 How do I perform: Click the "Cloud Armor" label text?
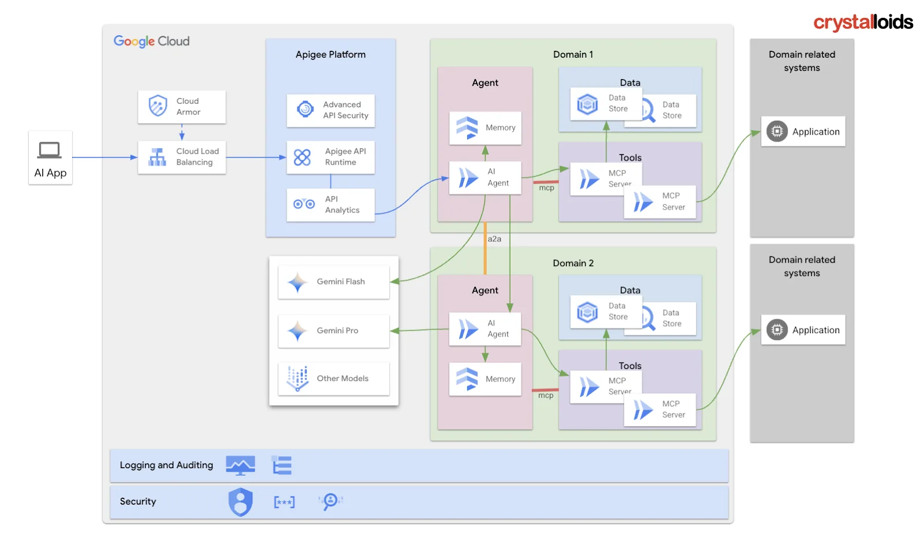pos(188,107)
